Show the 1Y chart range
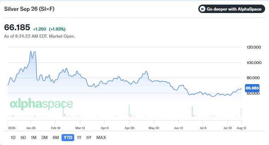 click(x=79, y=138)
